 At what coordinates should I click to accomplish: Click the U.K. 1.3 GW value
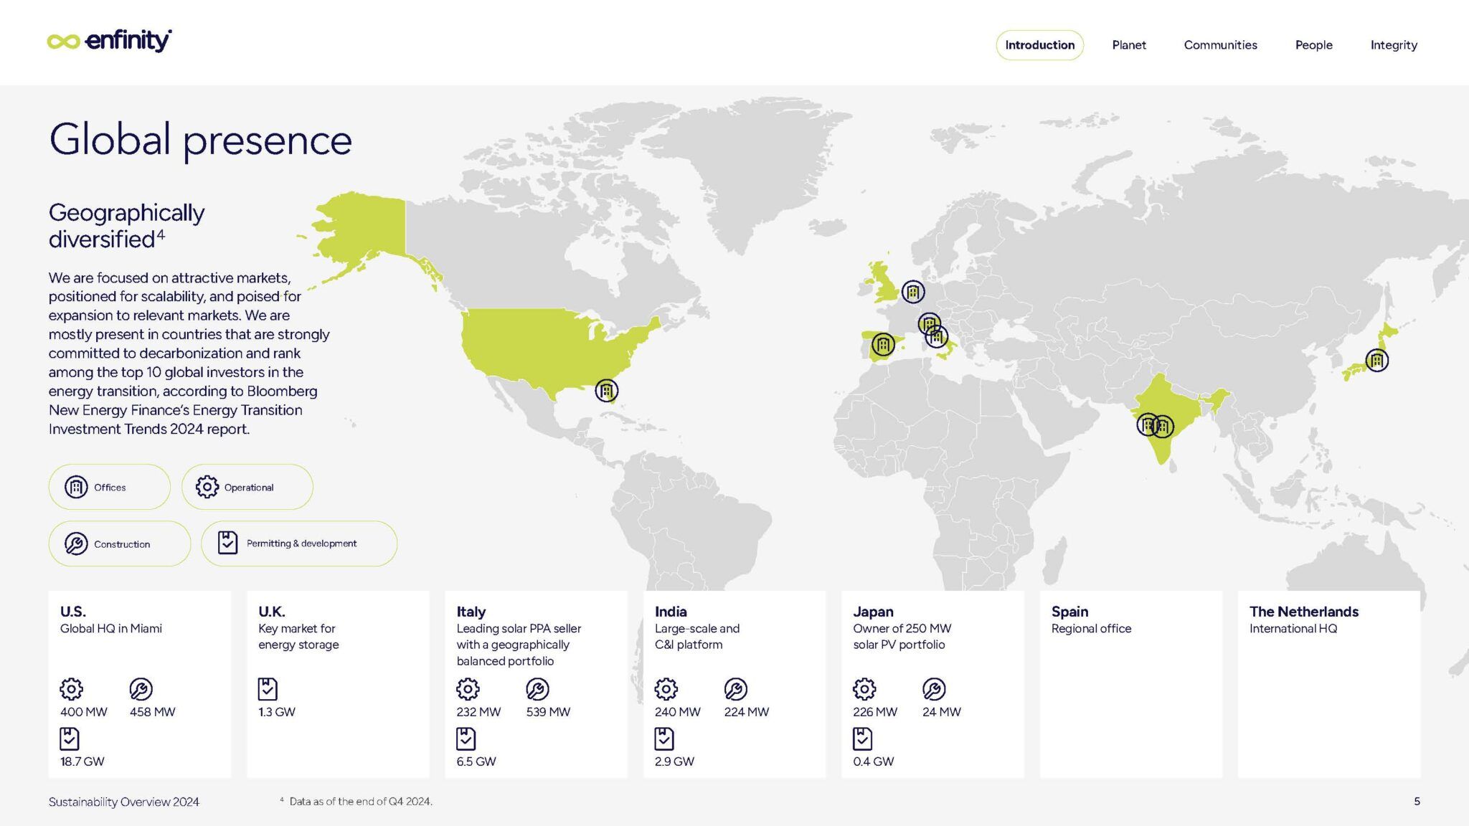coord(277,712)
